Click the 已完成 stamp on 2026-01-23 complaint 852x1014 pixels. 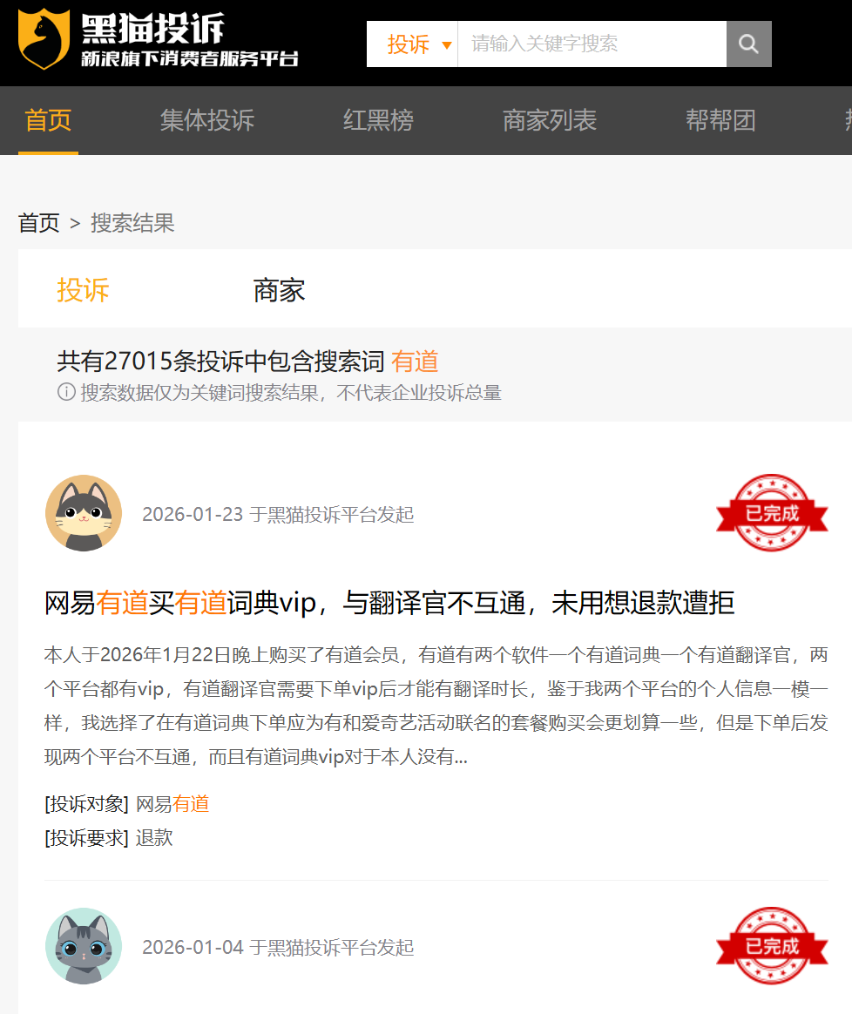772,513
